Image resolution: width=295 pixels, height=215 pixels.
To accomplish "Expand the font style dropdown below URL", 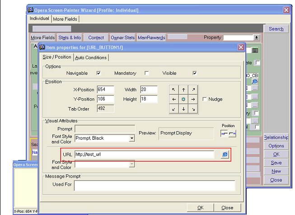I will 131,164.
